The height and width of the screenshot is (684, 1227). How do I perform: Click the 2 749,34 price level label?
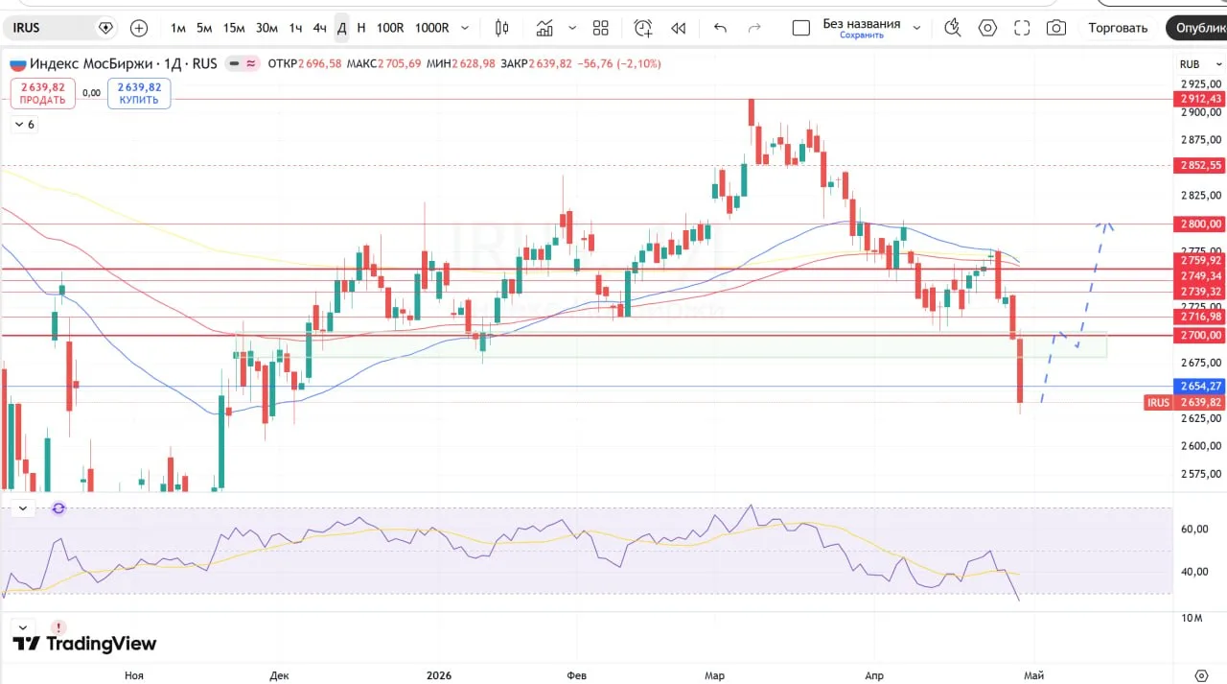pyautogui.click(x=1200, y=275)
